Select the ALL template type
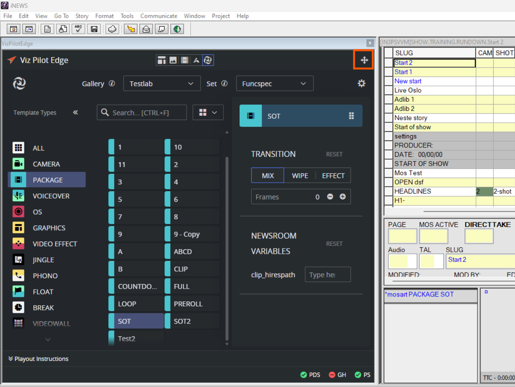The height and width of the screenshot is (387, 515). click(x=47, y=148)
